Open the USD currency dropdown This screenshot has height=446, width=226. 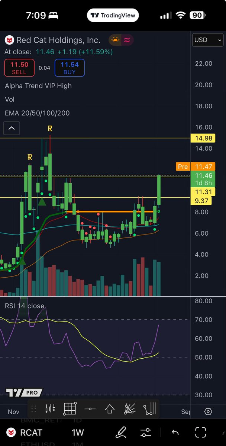click(208, 40)
